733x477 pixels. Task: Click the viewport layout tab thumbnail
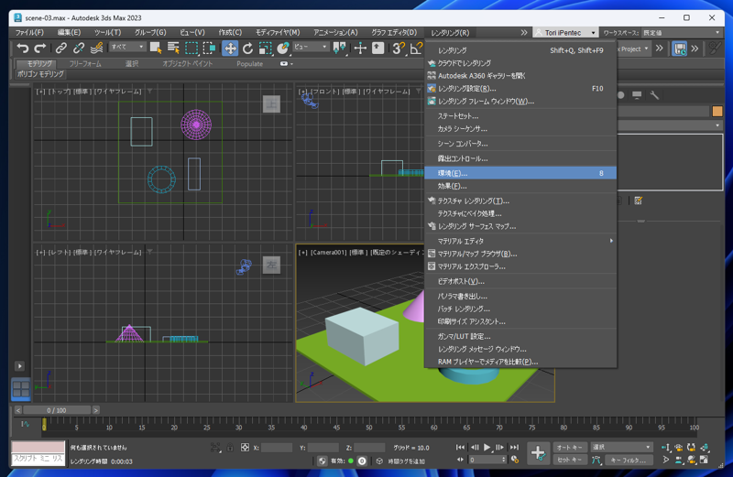pos(20,390)
